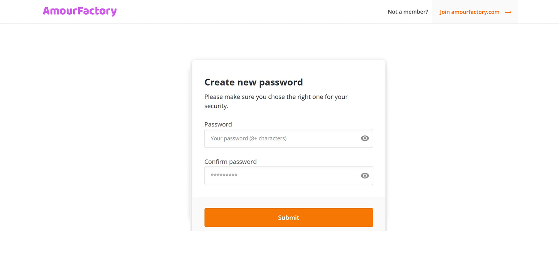This screenshot has height=261, width=559.
Task: Click the Password field label
Action: tap(218, 124)
